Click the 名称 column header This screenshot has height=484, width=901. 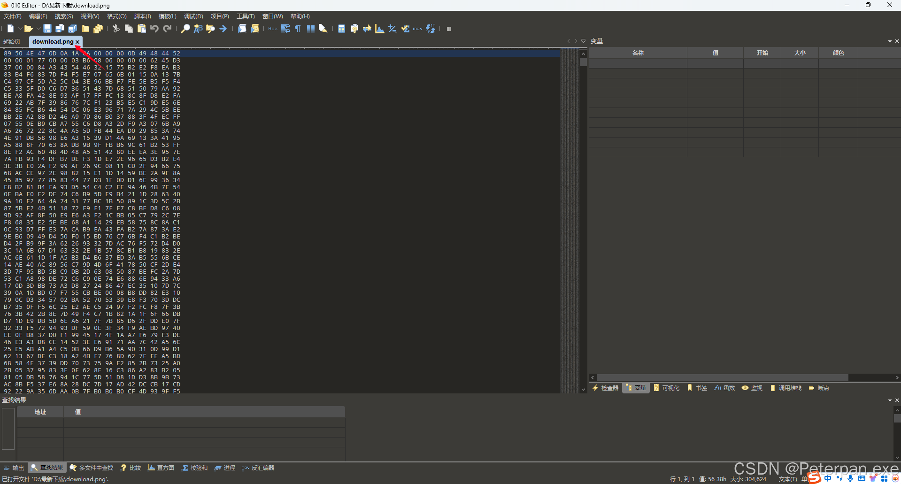coord(638,53)
